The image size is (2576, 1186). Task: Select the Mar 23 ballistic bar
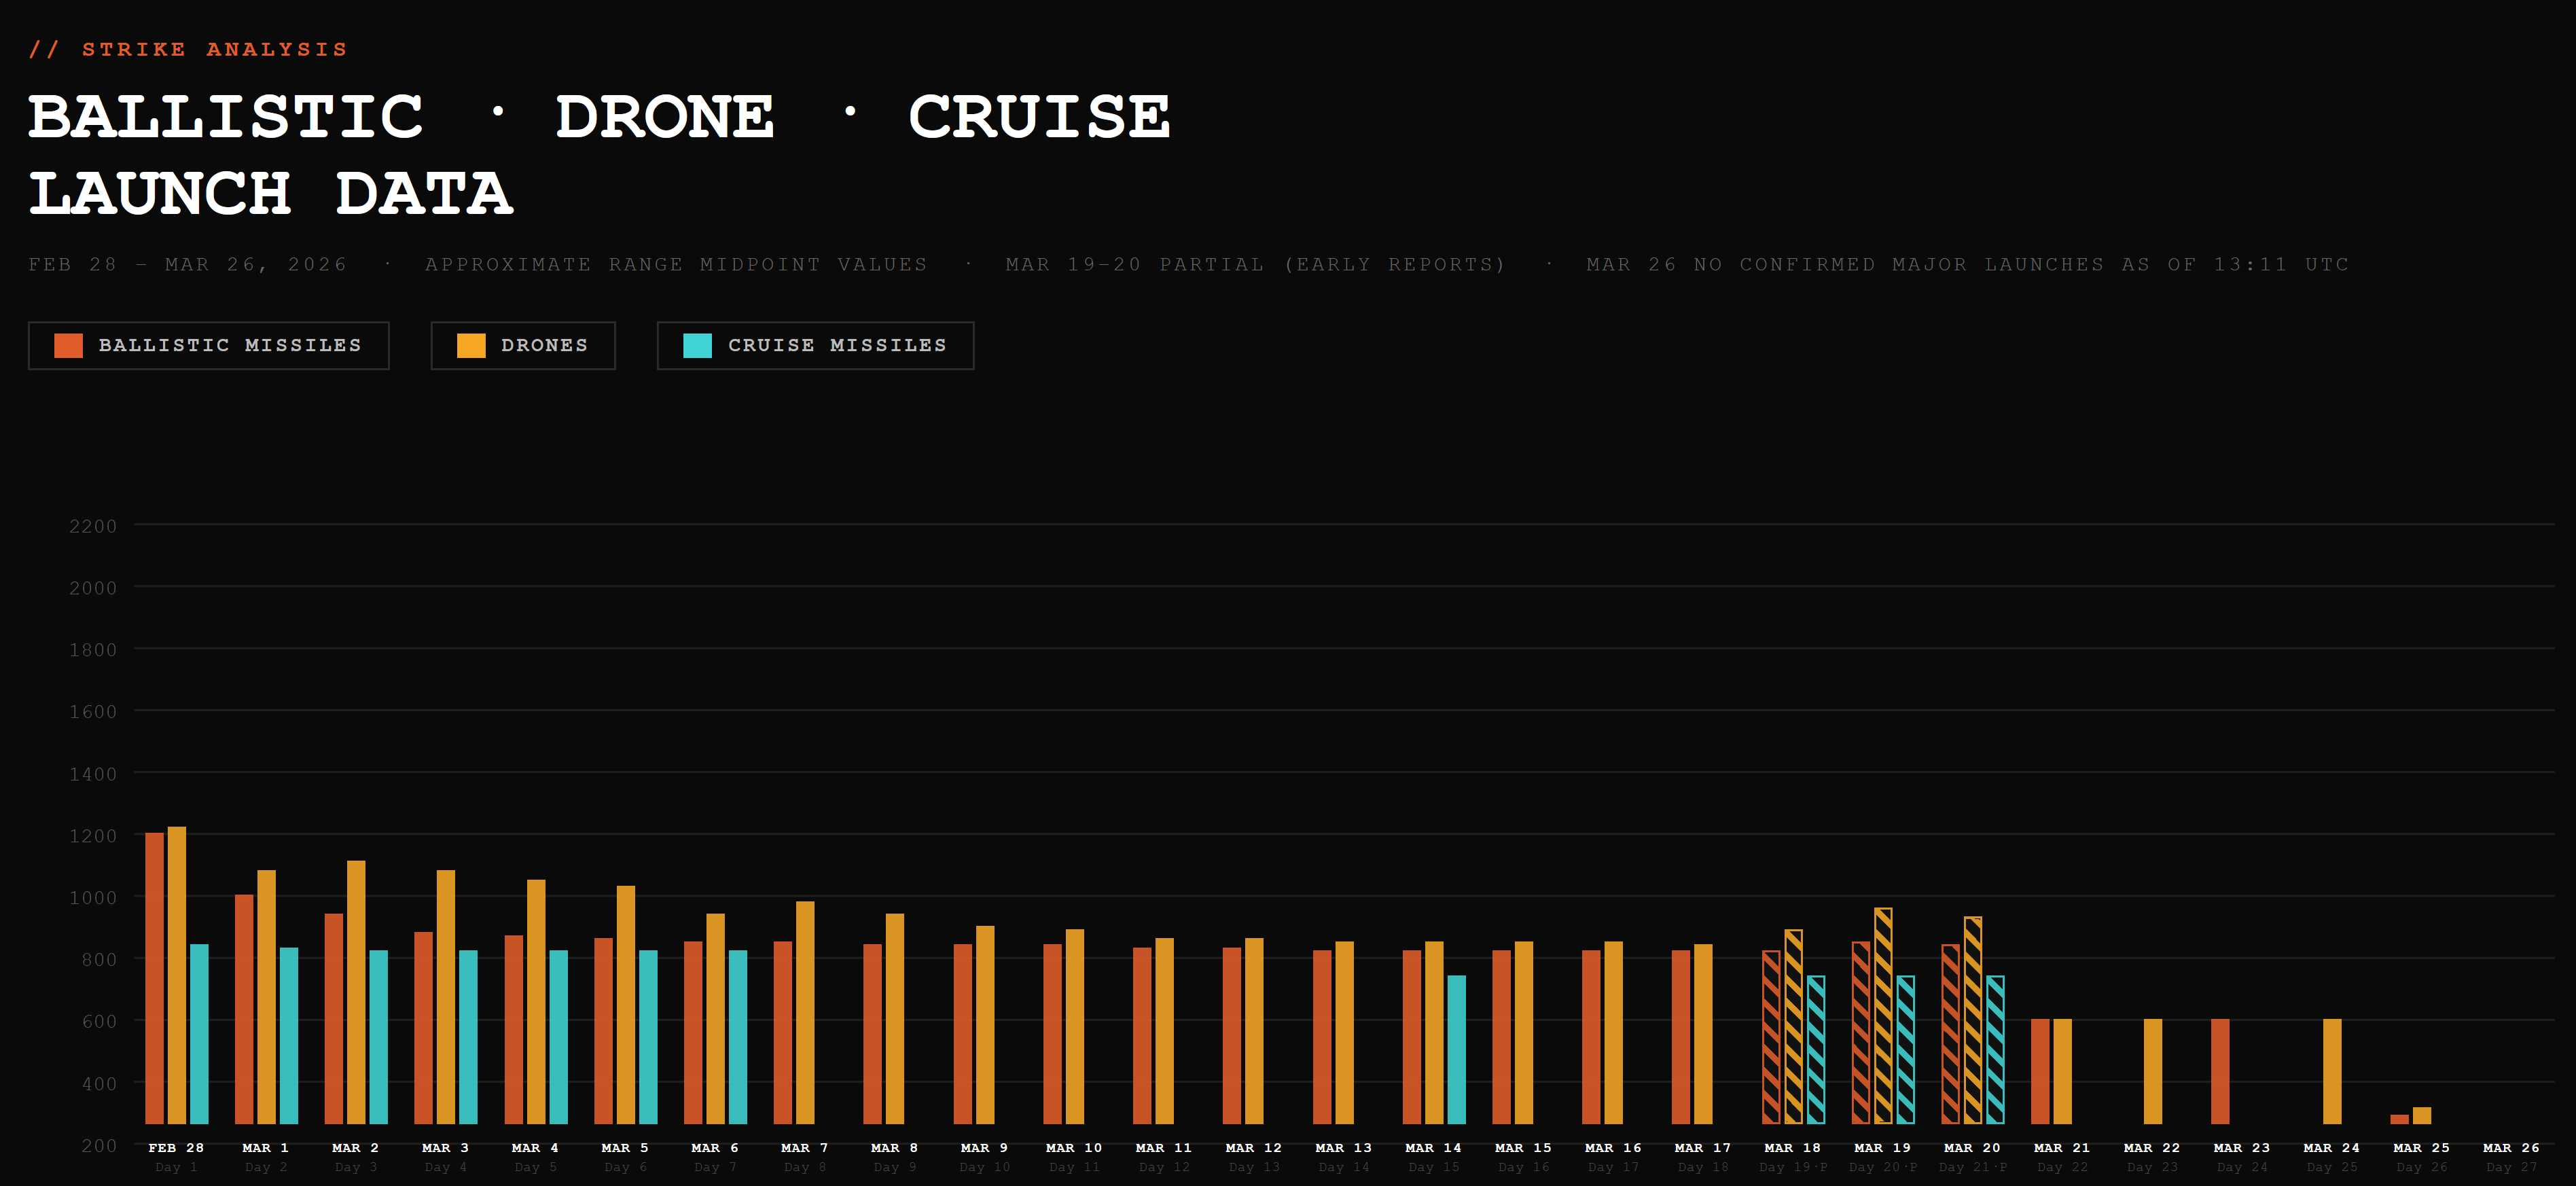coord(2220,1071)
